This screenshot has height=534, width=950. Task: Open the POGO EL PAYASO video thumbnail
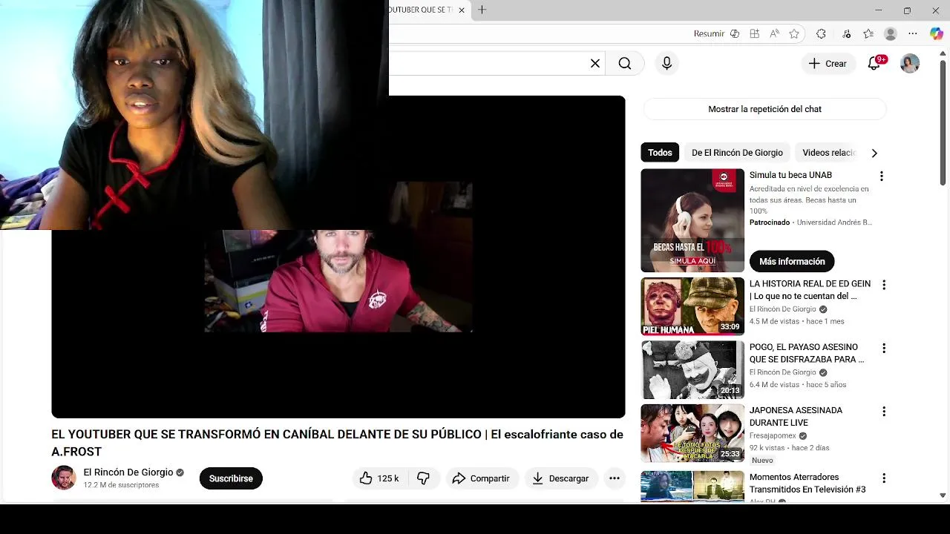click(x=692, y=370)
